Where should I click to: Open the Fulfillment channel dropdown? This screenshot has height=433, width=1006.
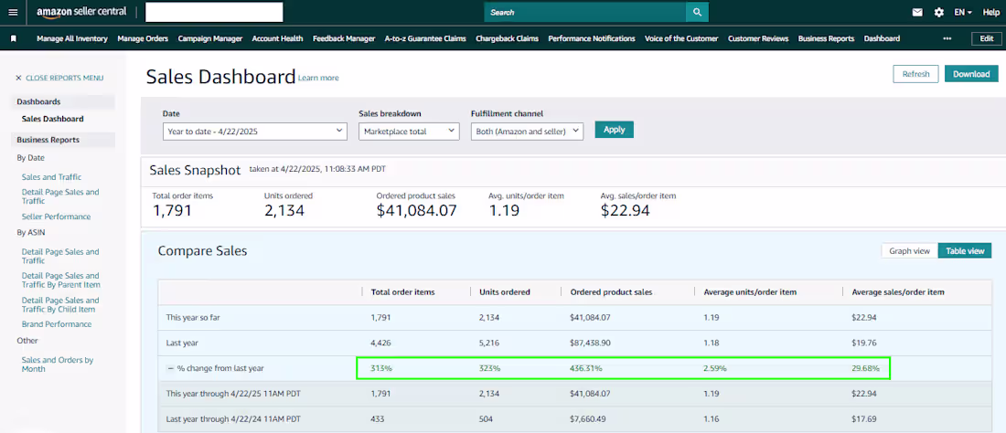coord(527,132)
